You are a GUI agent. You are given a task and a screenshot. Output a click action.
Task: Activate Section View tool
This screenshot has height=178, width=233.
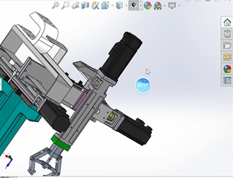click(x=85, y=6)
